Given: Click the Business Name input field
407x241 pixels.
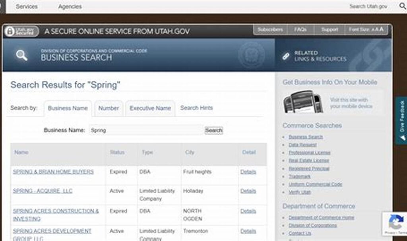Looking at the screenshot, I should coord(145,130).
